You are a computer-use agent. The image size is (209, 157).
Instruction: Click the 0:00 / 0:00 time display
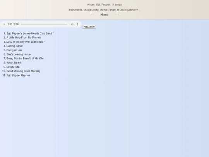(13, 24)
